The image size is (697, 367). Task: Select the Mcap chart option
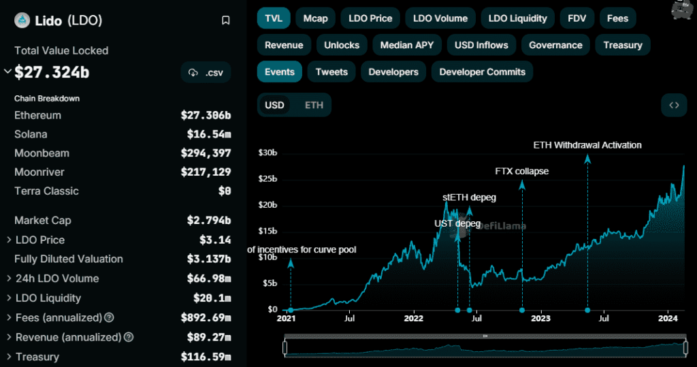pos(314,18)
